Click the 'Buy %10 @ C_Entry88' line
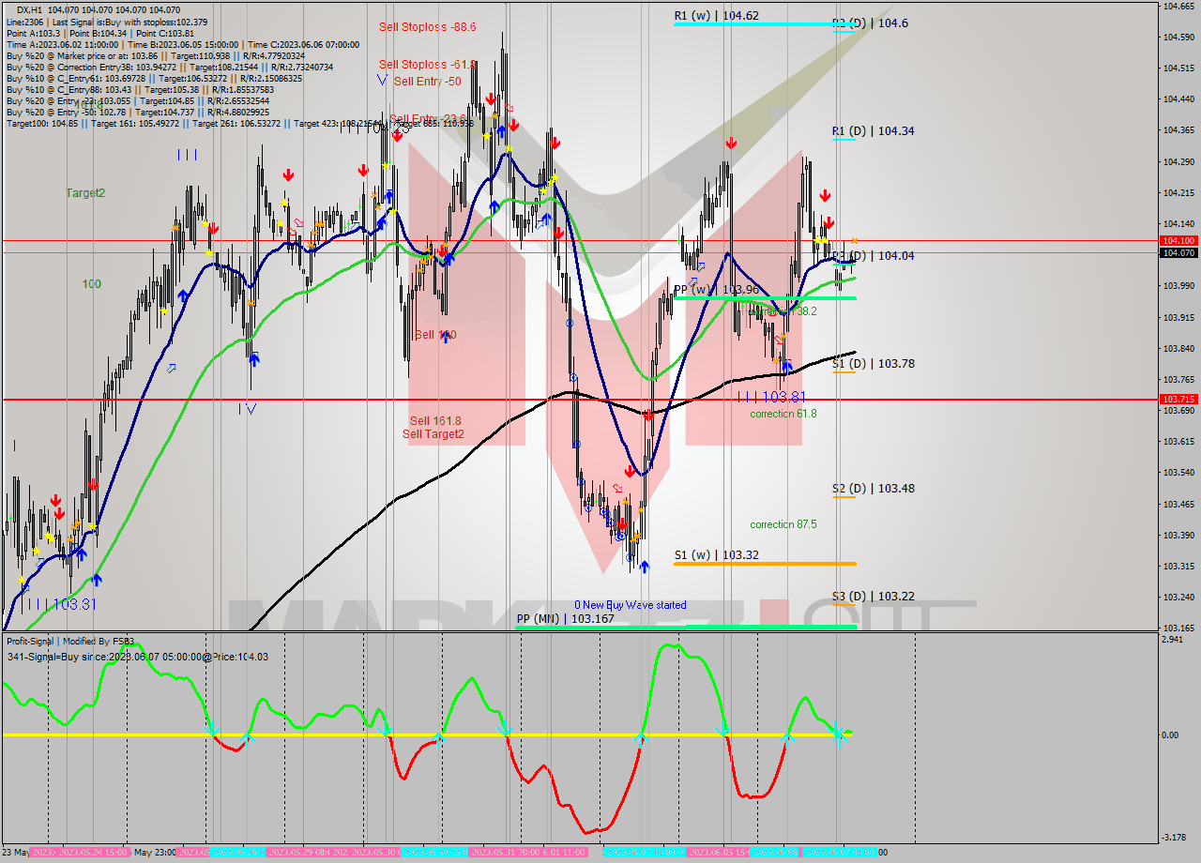The image size is (1201, 863). [x=140, y=89]
